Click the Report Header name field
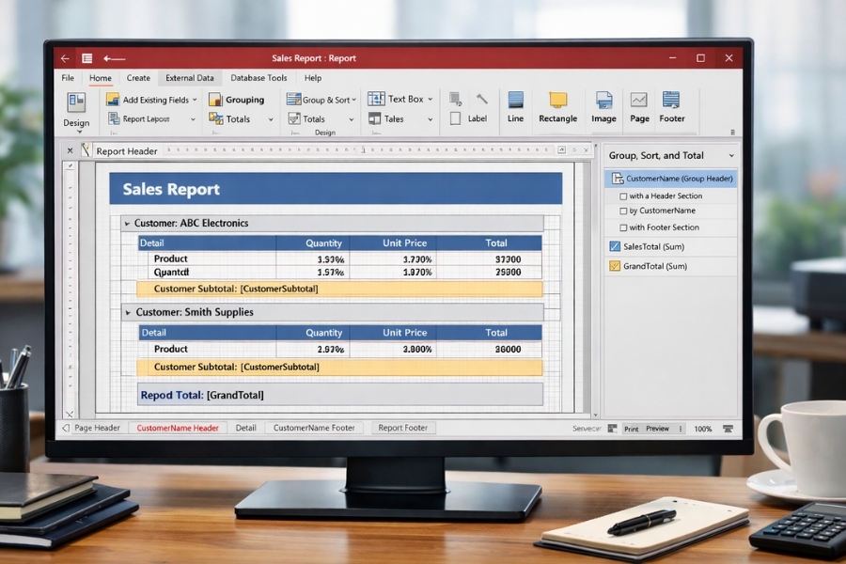Viewport: 846px width, 564px height. click(127, 151)
